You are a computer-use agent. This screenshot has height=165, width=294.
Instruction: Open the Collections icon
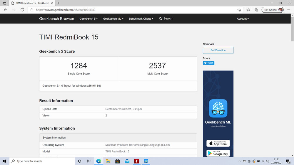click(x=256, y=10)
